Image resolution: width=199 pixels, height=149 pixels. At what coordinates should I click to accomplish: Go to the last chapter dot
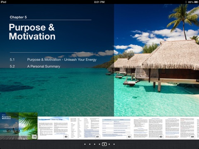(114, 144)
